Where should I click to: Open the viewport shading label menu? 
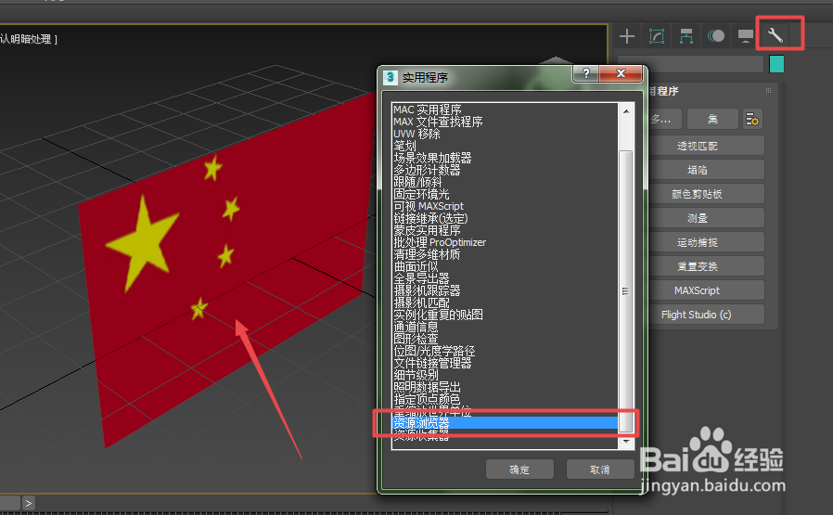coord(27,39)
